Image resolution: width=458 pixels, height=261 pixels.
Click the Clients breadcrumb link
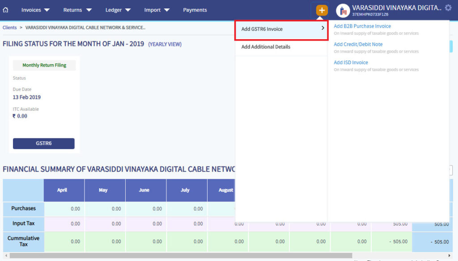(9, 27)
